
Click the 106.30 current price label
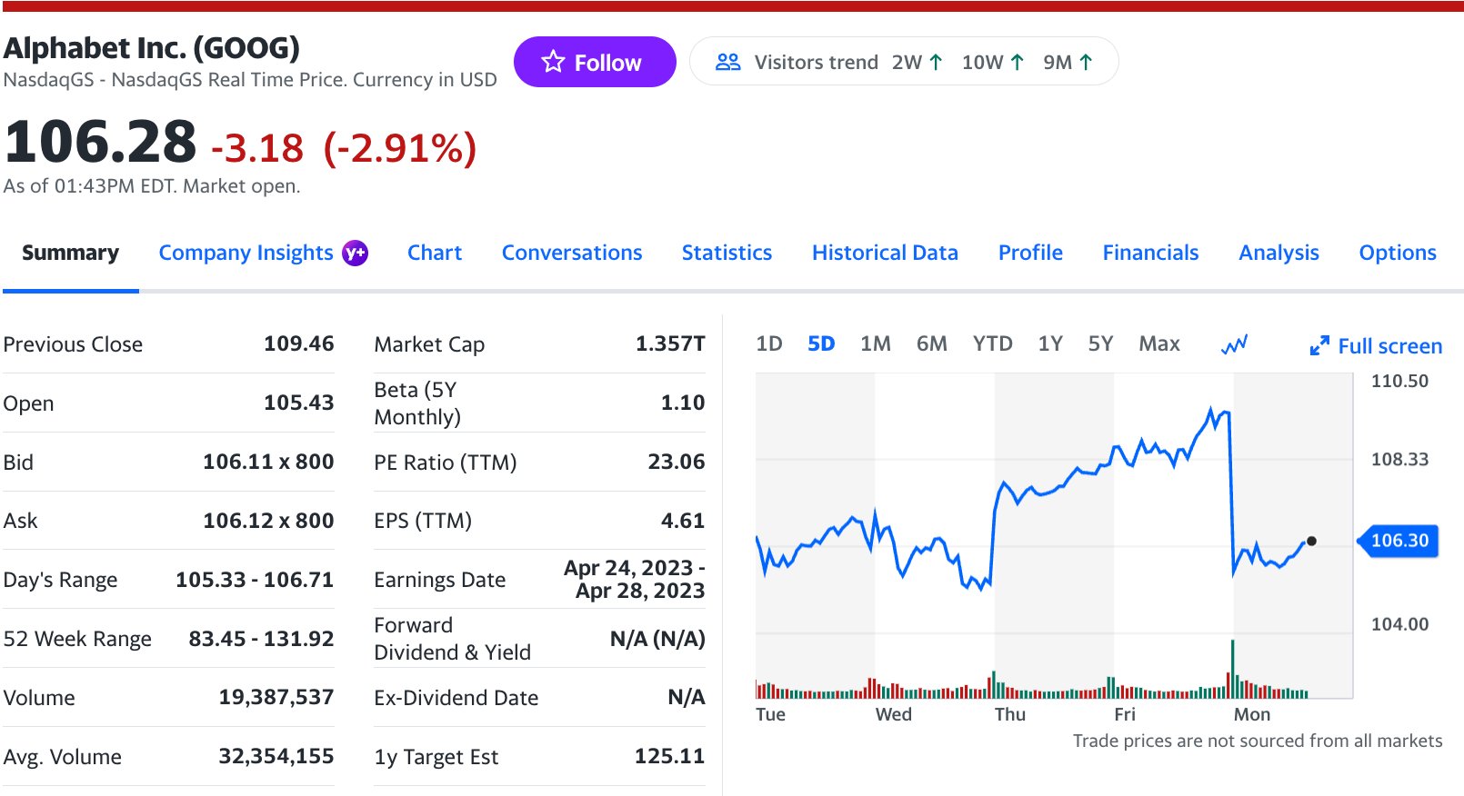click(1399, 541)
